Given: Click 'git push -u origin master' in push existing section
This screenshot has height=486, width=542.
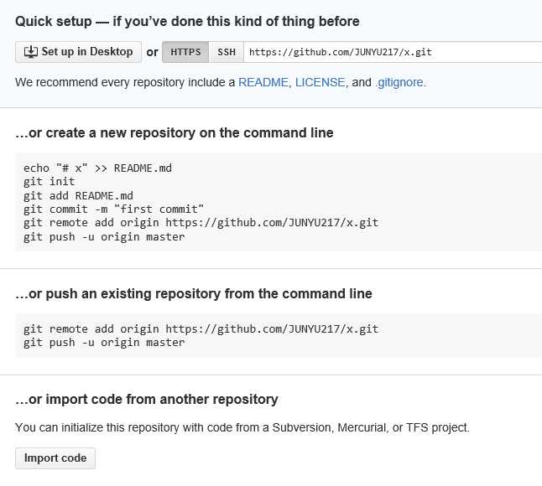Looking at the screenshot, I should 104,343.
